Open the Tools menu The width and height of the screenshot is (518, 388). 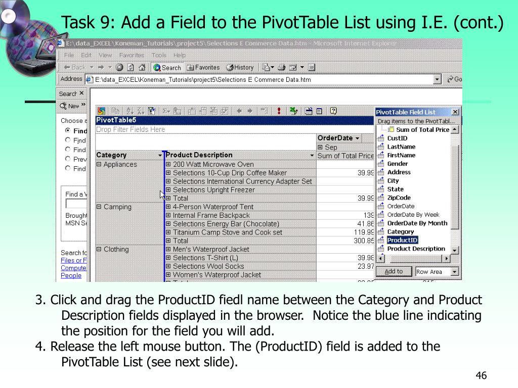pos(158,55)
